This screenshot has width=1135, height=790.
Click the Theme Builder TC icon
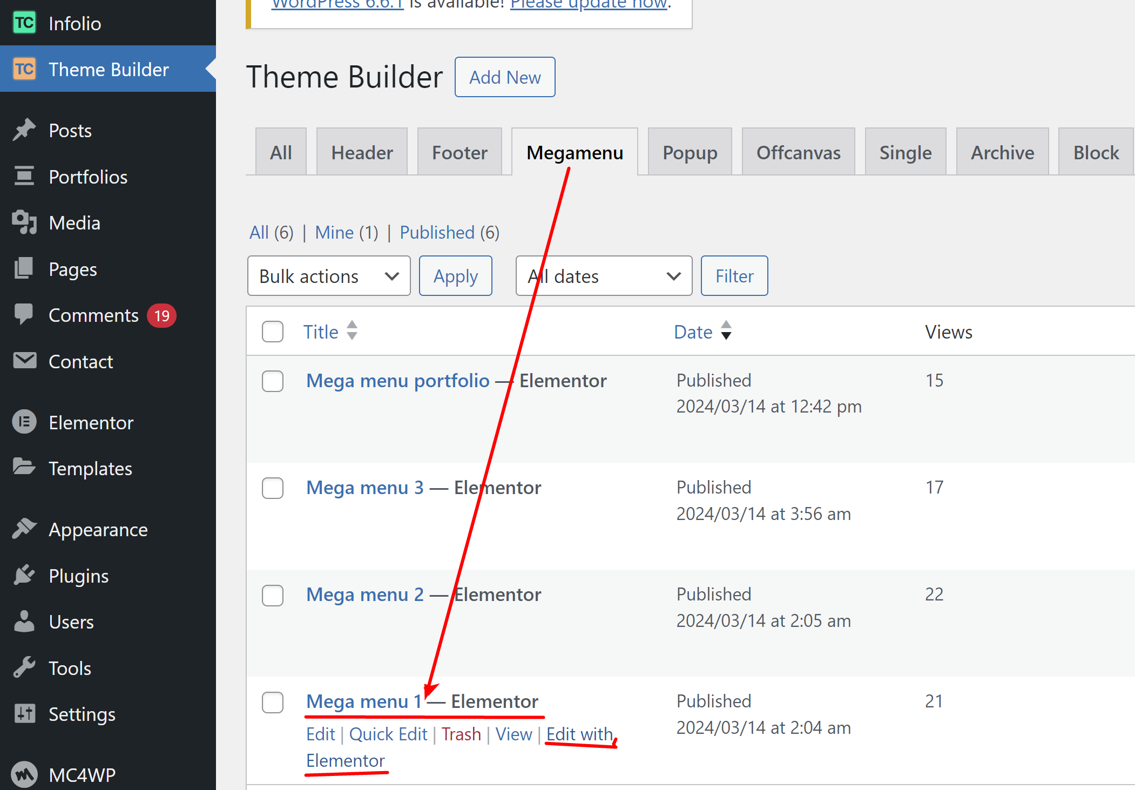[24, 69]
